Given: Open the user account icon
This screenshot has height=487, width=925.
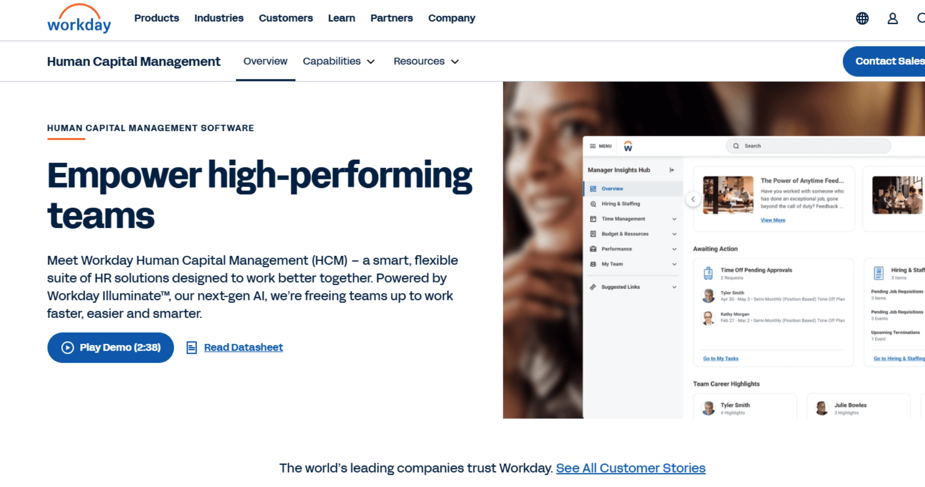Looking at the screenshot, I should [892, 19].
